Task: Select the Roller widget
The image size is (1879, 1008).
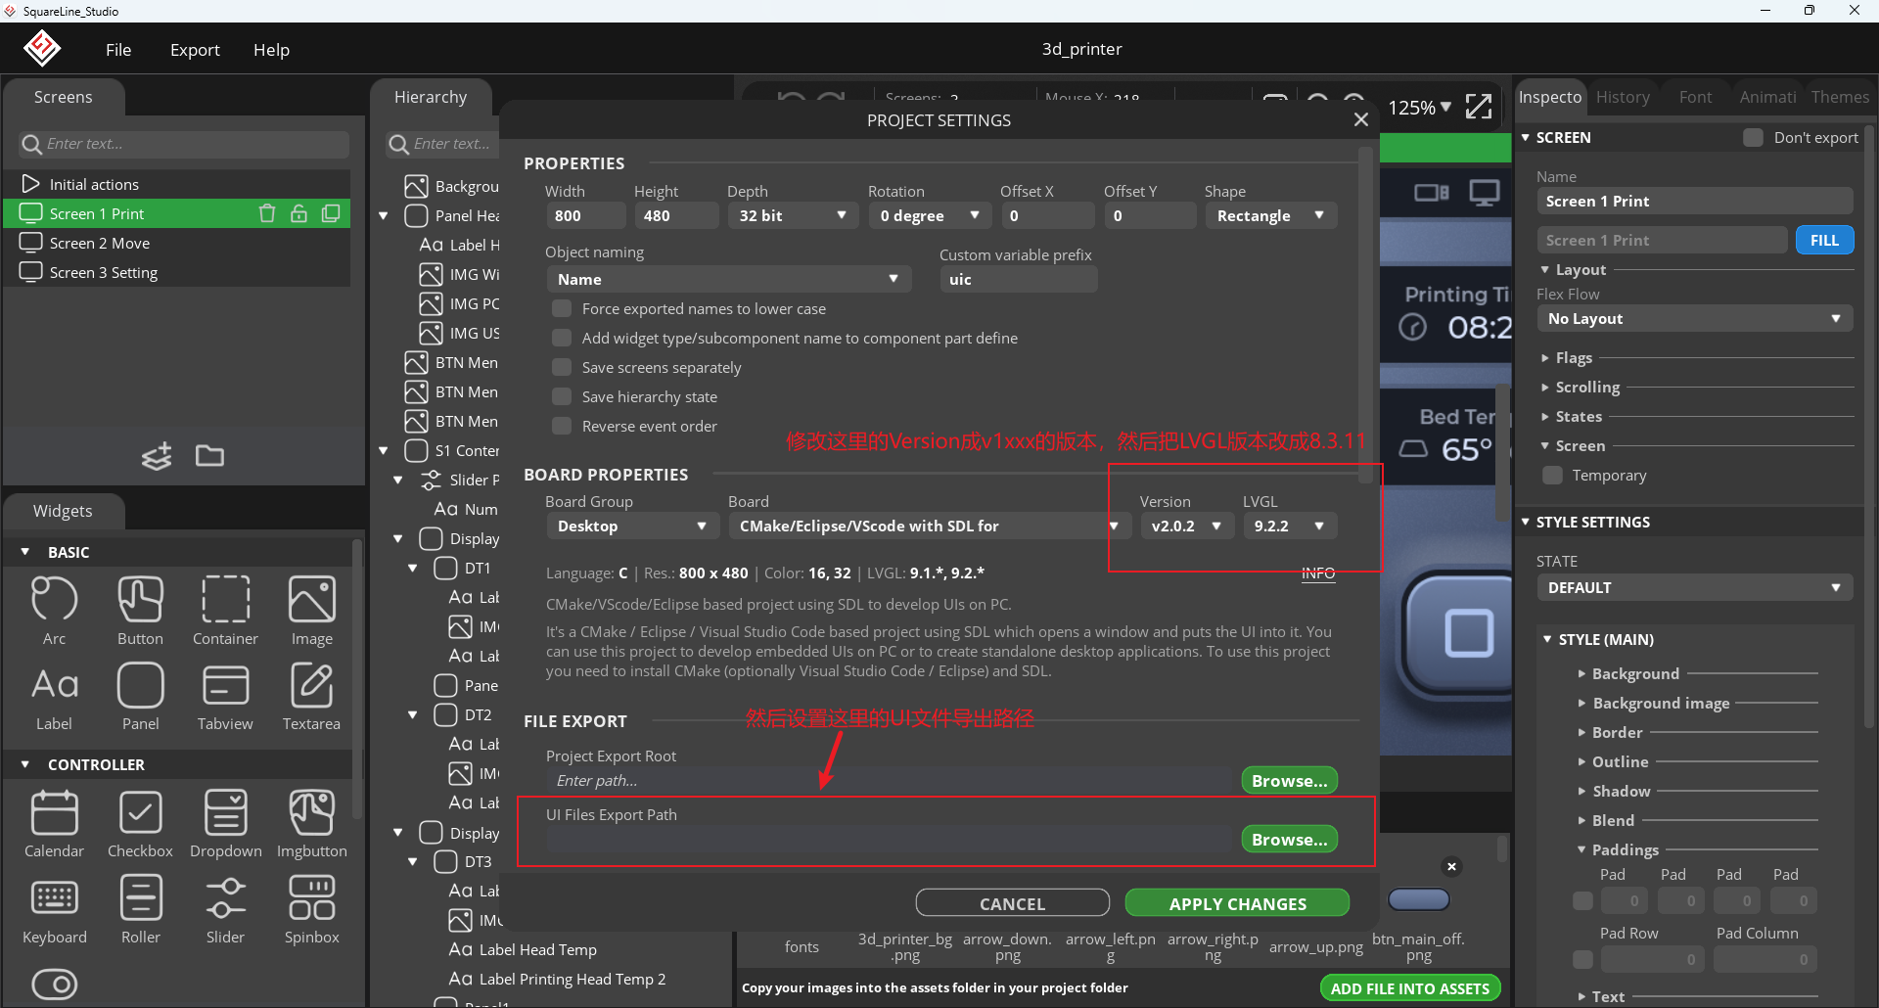Action: click(x=140, y=910)
